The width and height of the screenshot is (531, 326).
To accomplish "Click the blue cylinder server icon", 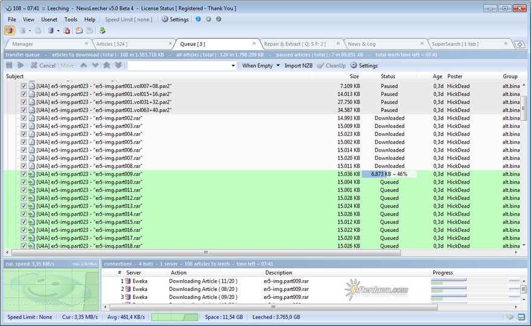I will pos(51,31).
